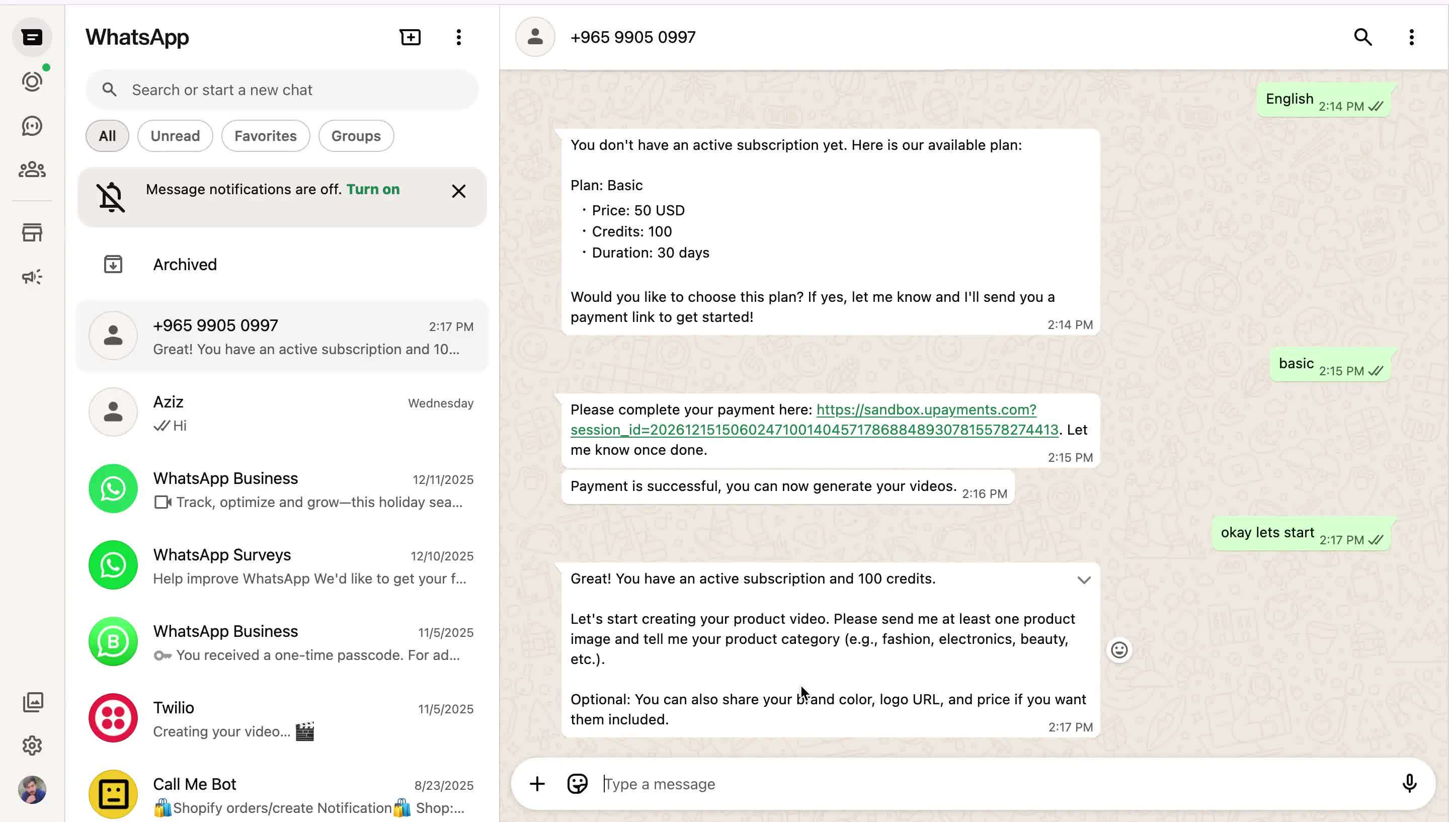
Task: Start a new chat
Action: pos(411,37)
